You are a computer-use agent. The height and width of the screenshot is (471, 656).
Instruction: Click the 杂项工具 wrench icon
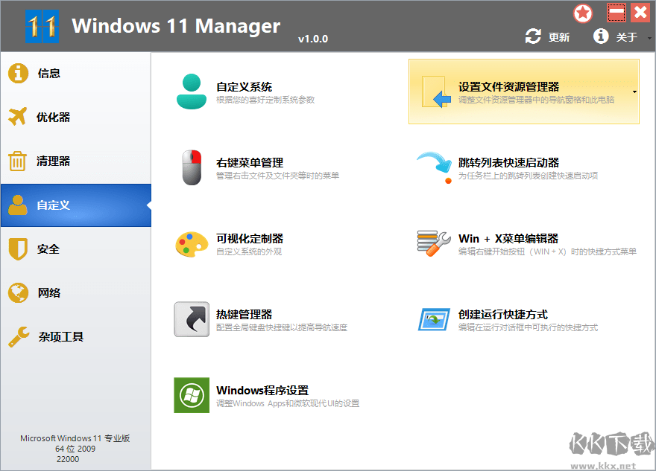coord(16,336)
